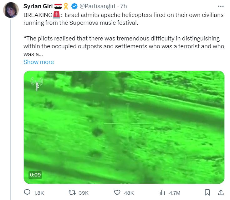The height and width of the screenshot is (200, 230).
Task: Open the Syrian Girl display name
Action: (x=38, y=6)
